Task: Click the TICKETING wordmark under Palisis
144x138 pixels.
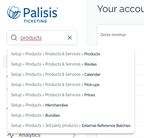Action: point(35,21)
